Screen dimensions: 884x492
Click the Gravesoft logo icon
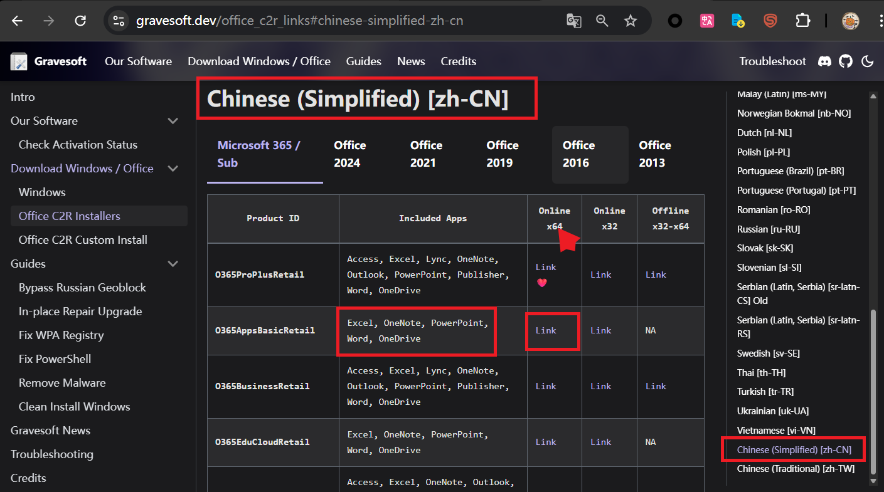19,61
